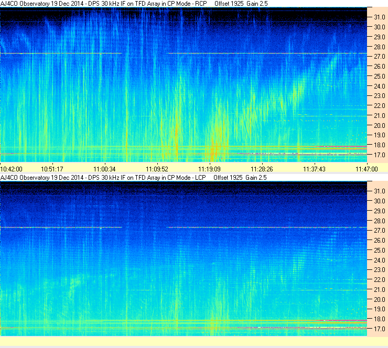Click inside the LCP spectrogram plot

[184, 258]
